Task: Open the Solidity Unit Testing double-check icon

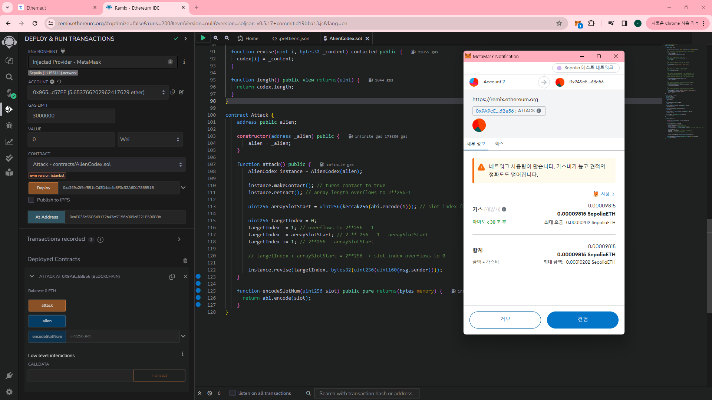Action: coord(9,158)
